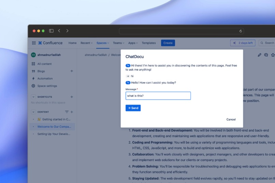The width and height of the screenshot is (275, 183).
Task: Click the Create button
Action: point(168,43)
